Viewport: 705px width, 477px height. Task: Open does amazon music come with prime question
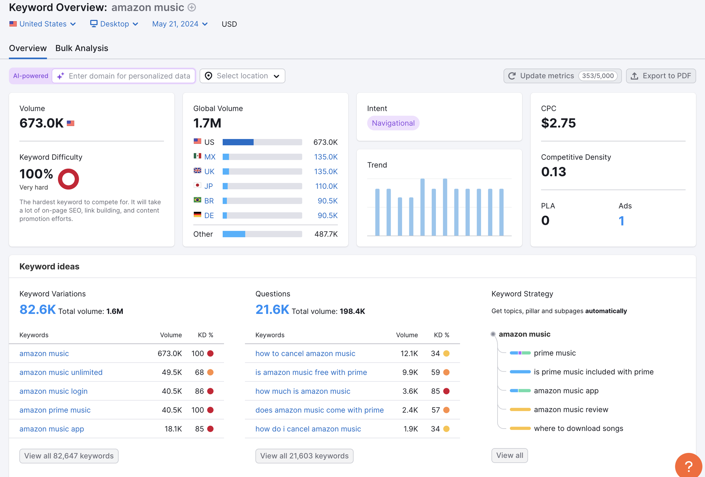pyautogui.click(x=319, y=410)
